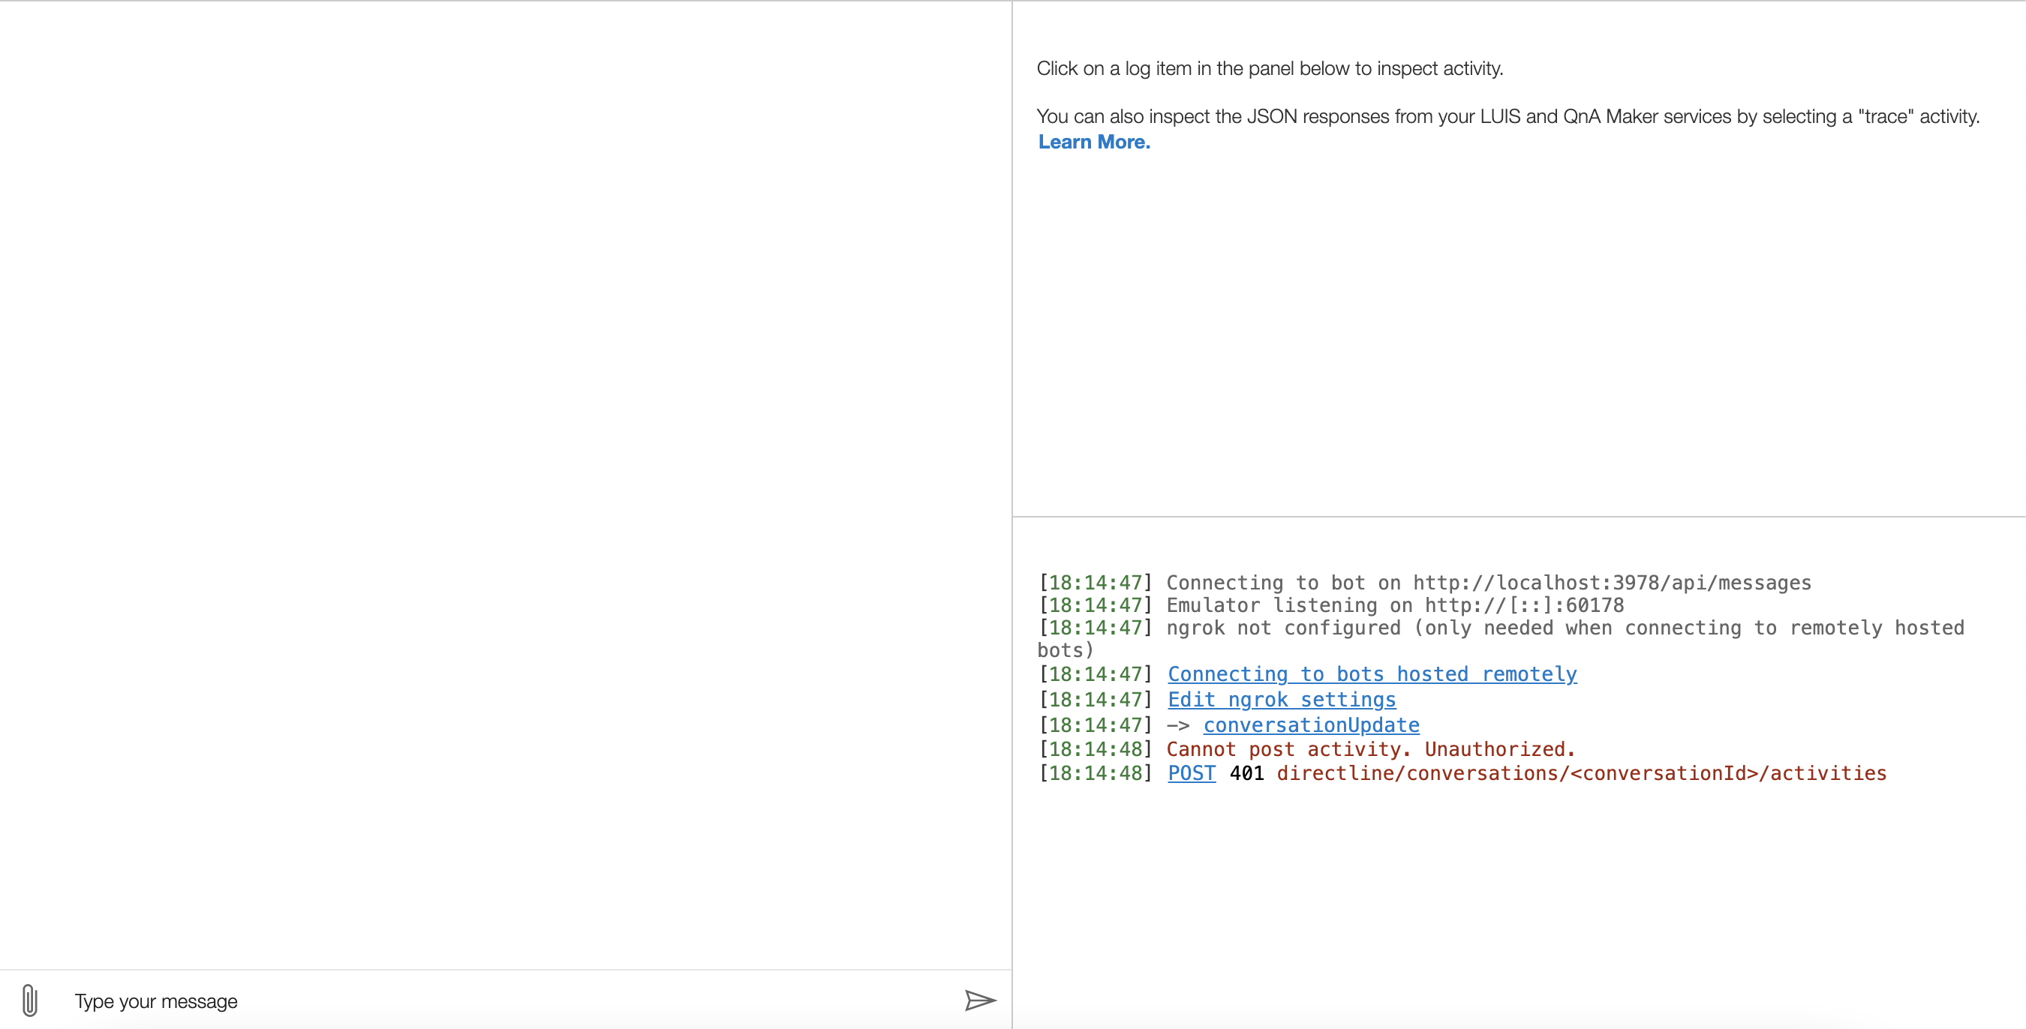
Task: Open "Edit ngrok settings" link
Action: 1281,700
